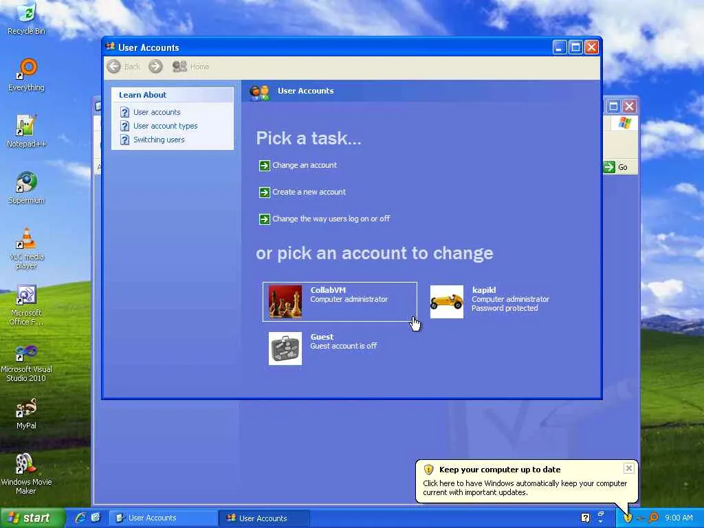Screen dimensions: 704x528
Task: Click the question icon beside 'Switching users'
Action: (125, 140)
